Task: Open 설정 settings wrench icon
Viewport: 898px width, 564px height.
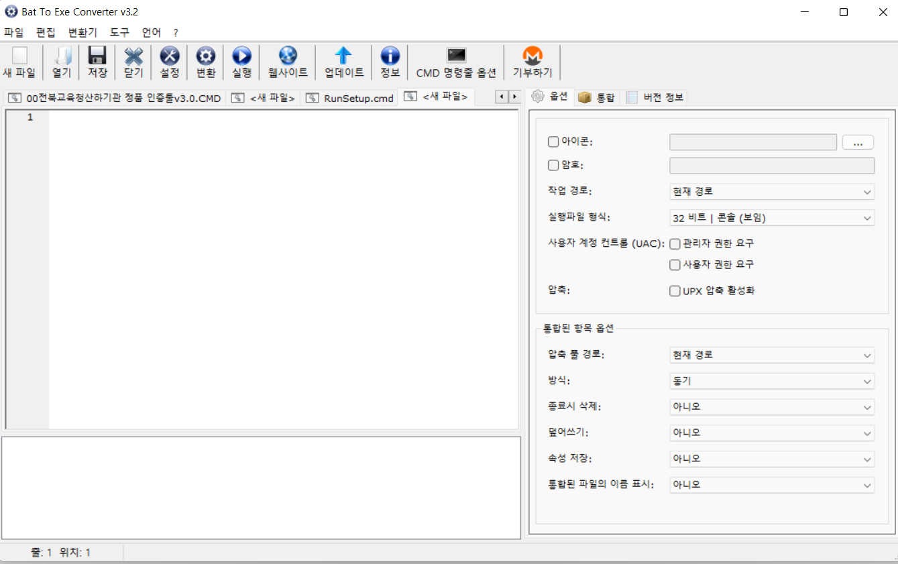Action: click(170, 63)
